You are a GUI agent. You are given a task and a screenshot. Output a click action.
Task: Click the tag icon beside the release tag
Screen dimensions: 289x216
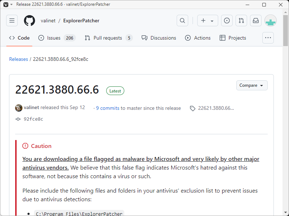(193, 109)
